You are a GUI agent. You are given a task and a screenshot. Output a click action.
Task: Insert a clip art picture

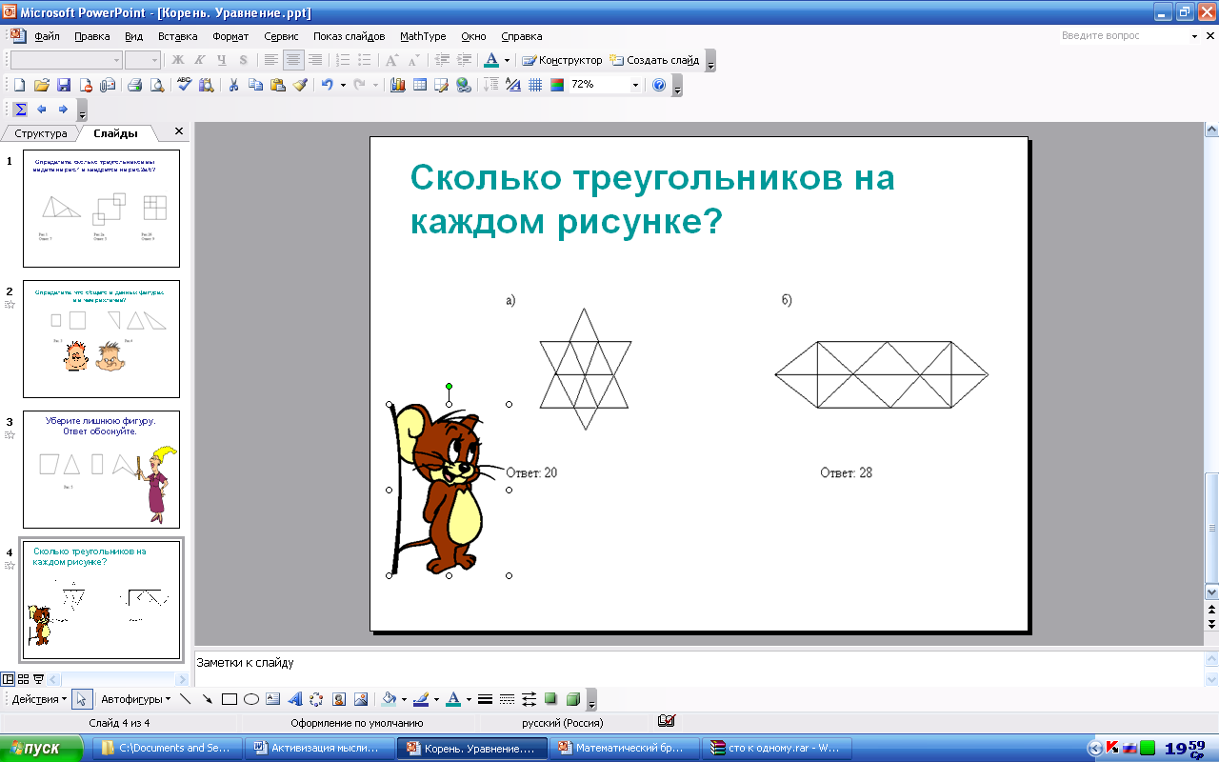pos(338,699)
